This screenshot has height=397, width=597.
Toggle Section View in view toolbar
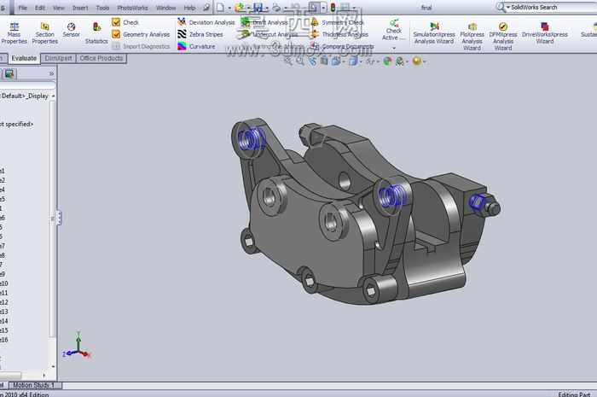[324, 61]
